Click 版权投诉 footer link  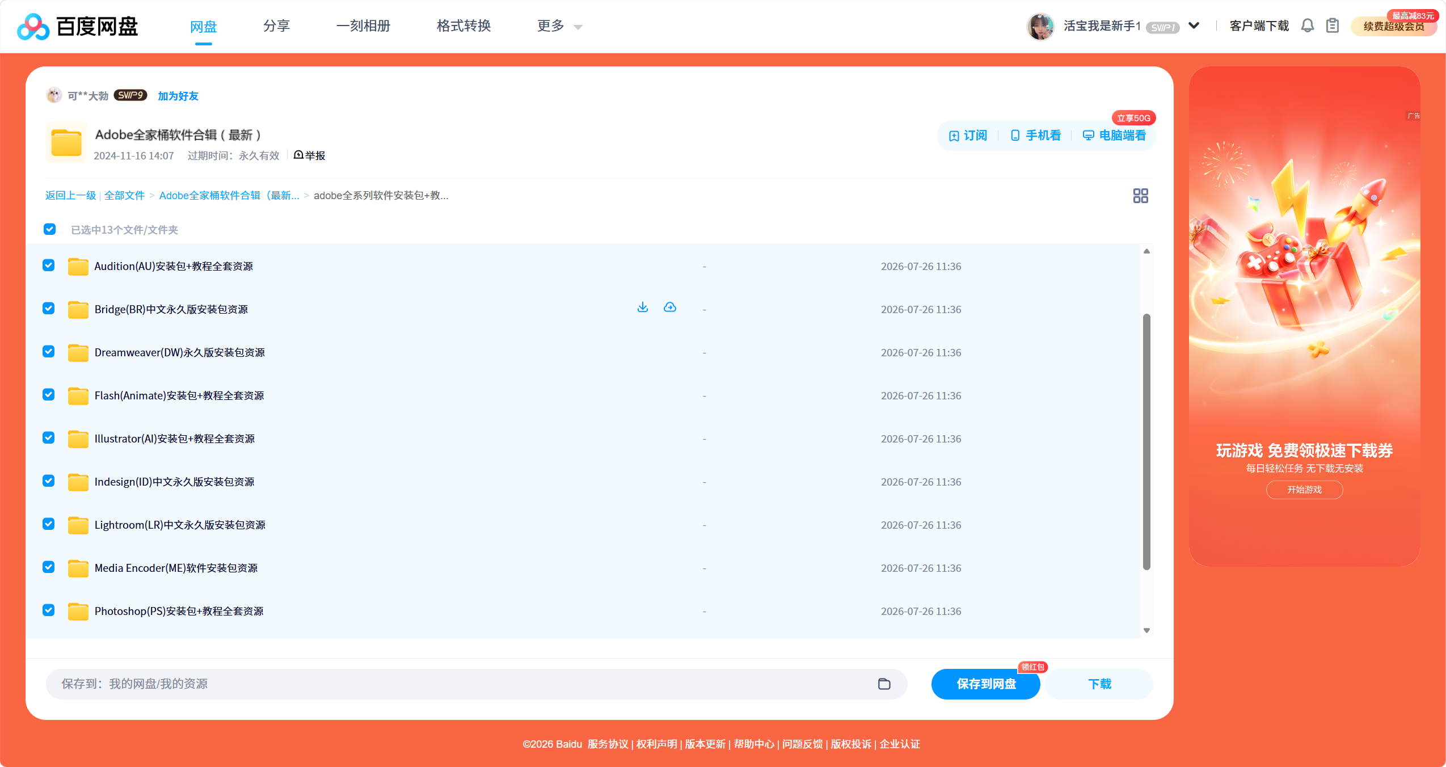click(851, 744)
